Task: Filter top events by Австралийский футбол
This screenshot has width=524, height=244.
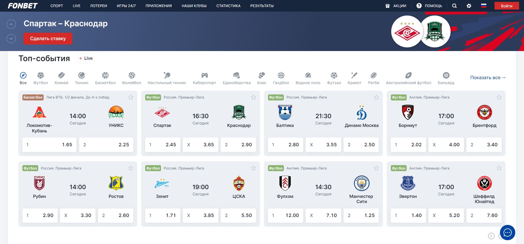Action: [409, 78]
